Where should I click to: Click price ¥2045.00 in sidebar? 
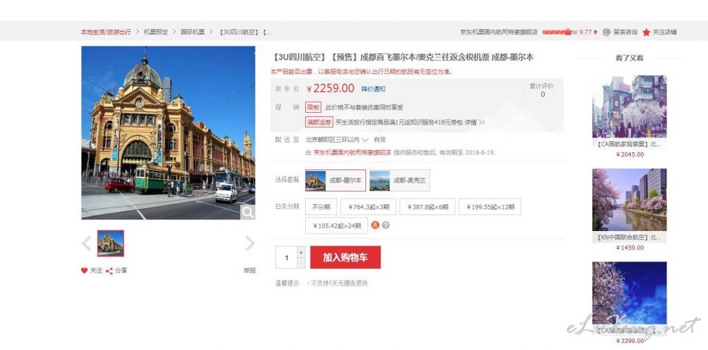[629, 155]
